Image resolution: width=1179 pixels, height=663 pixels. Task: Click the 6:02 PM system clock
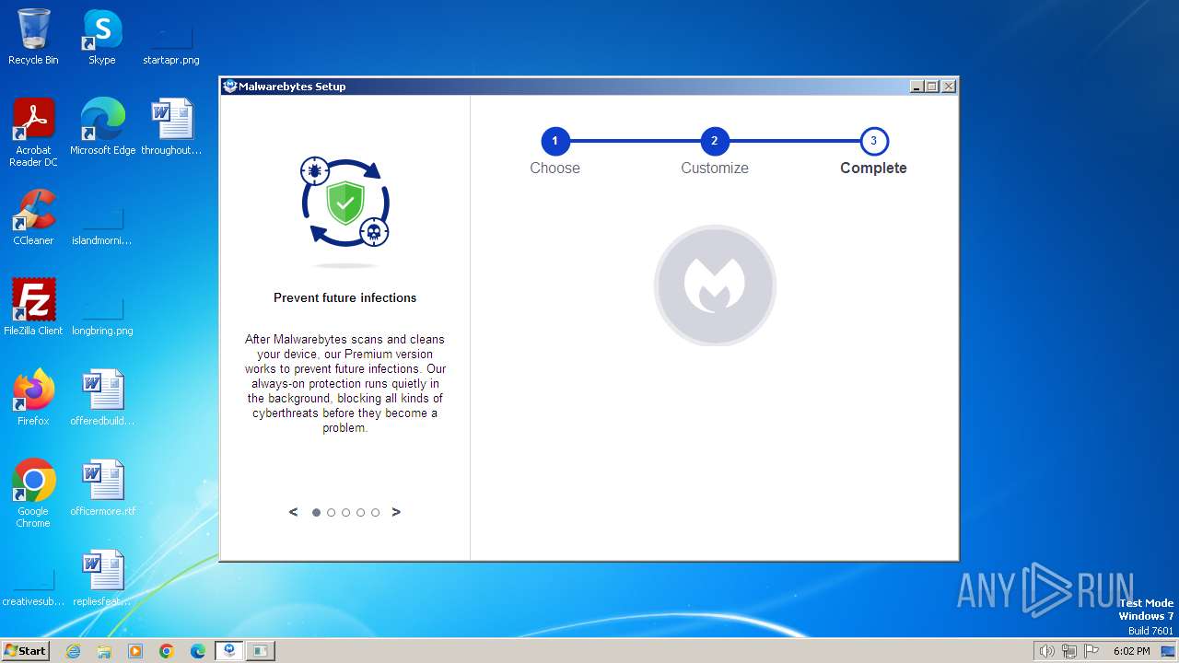tap(1131, 651)
